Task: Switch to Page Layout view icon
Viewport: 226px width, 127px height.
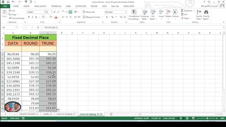Action: tap(187, 118)
